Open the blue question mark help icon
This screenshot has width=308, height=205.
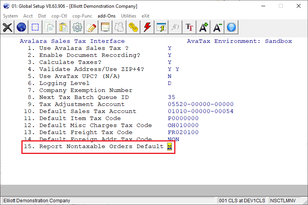click(231, 27)
